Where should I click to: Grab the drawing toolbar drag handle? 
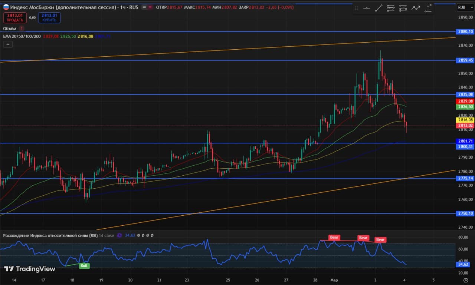[357, 8]
